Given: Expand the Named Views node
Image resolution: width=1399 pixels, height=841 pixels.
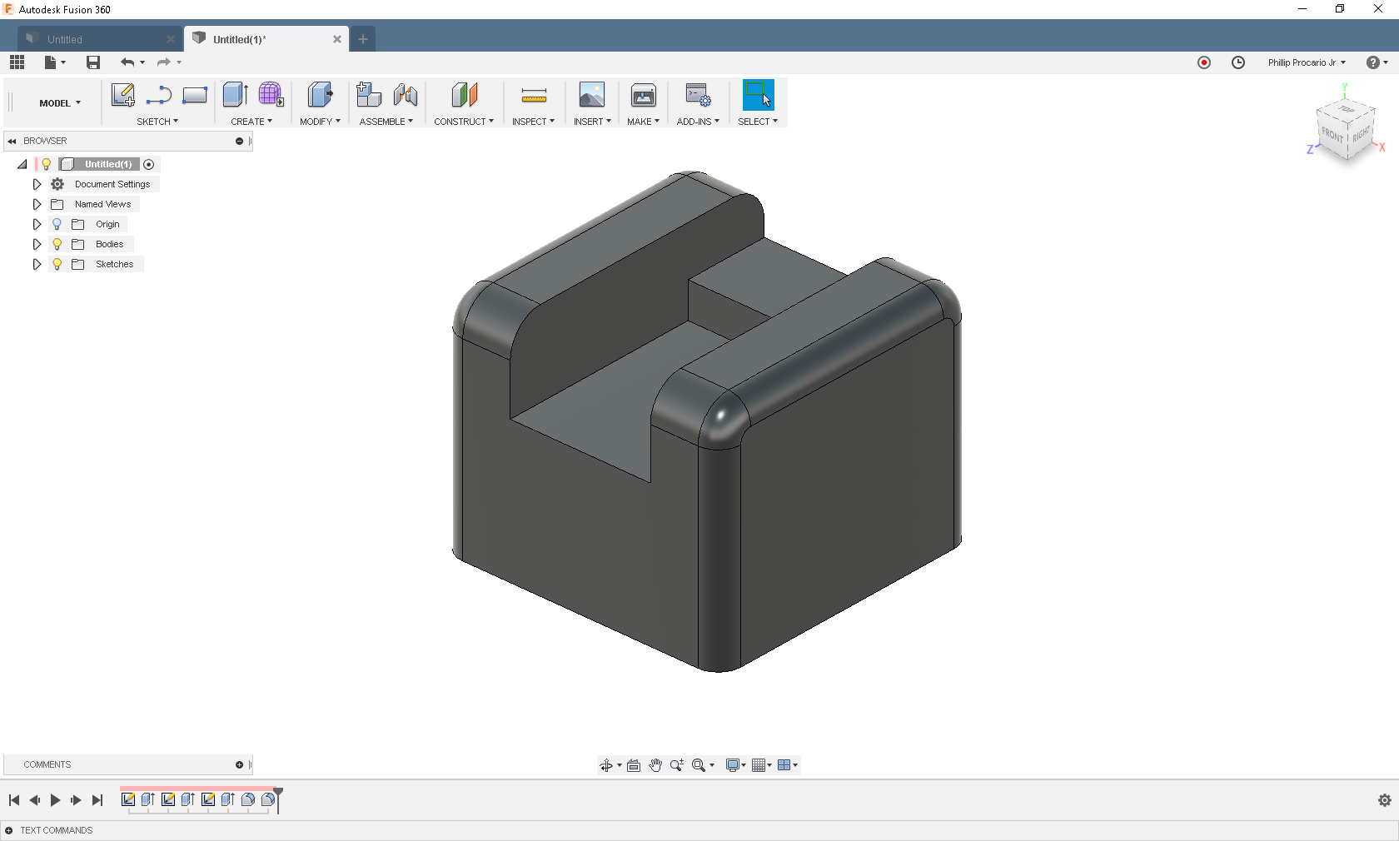Looking at the screenshot, I should coord(37,204).
